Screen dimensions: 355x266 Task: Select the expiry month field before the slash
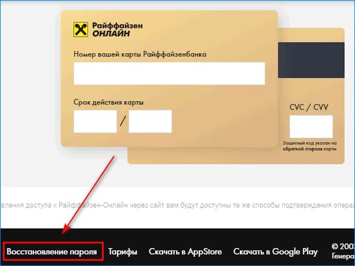pos(95,121)
